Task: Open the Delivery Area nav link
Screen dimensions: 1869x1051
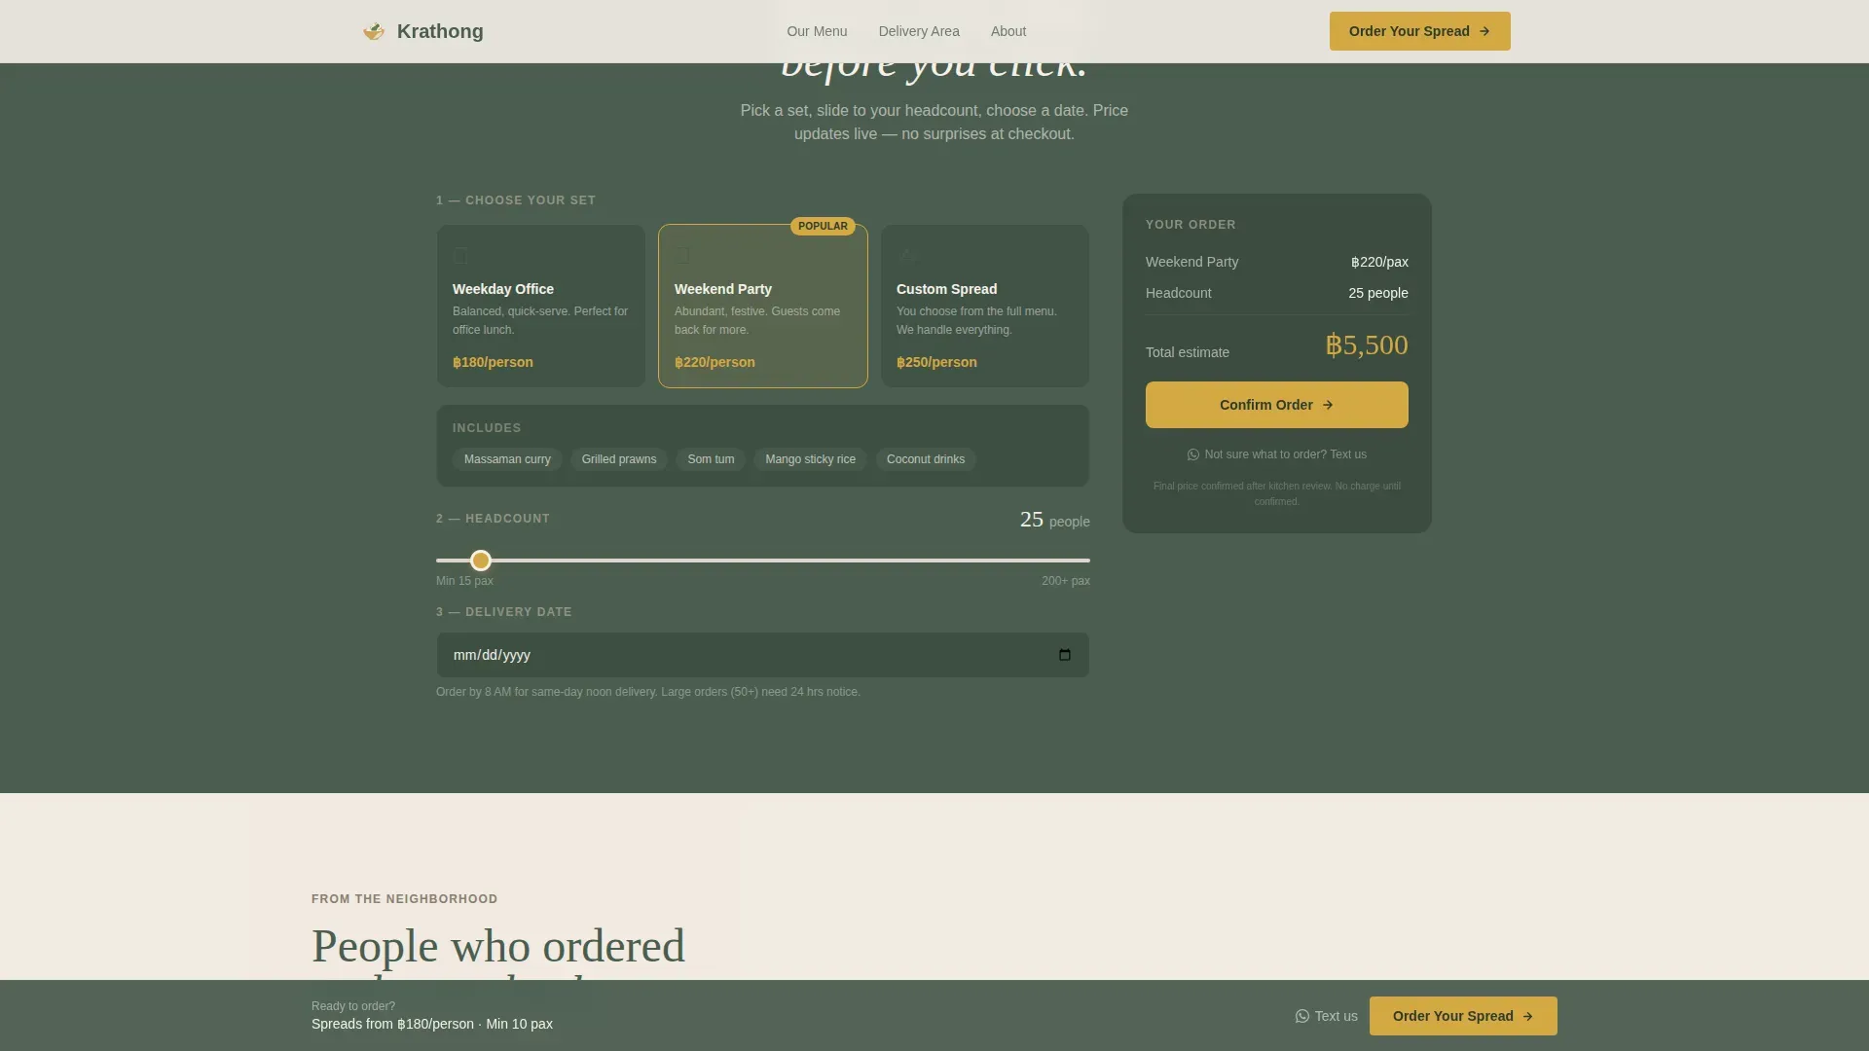Action: coord(919,31)
